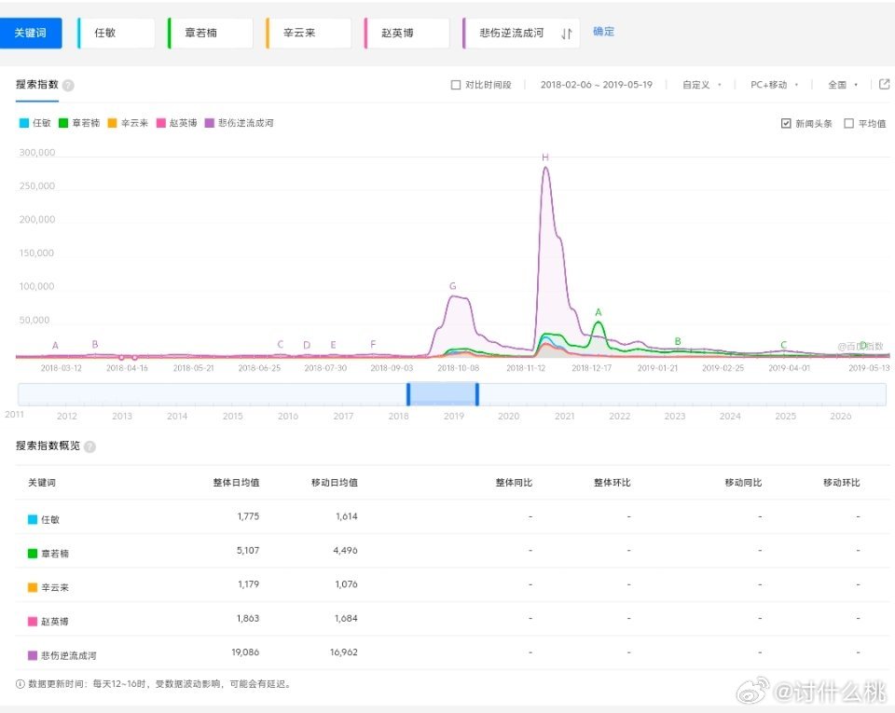Open the 全国 region dropdown
Viewport: 895px width, 713px height.
(843, 85)
